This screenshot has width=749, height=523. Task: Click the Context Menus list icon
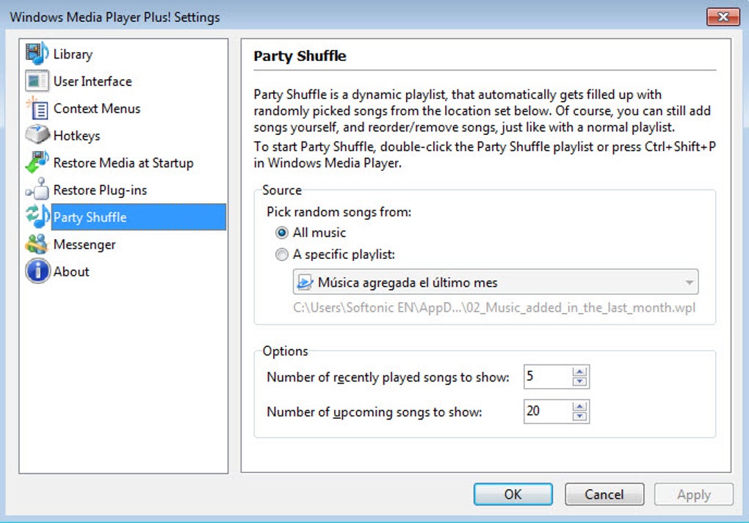[37, 108]
